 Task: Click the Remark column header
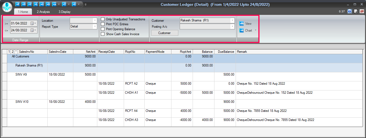(300, 52)
